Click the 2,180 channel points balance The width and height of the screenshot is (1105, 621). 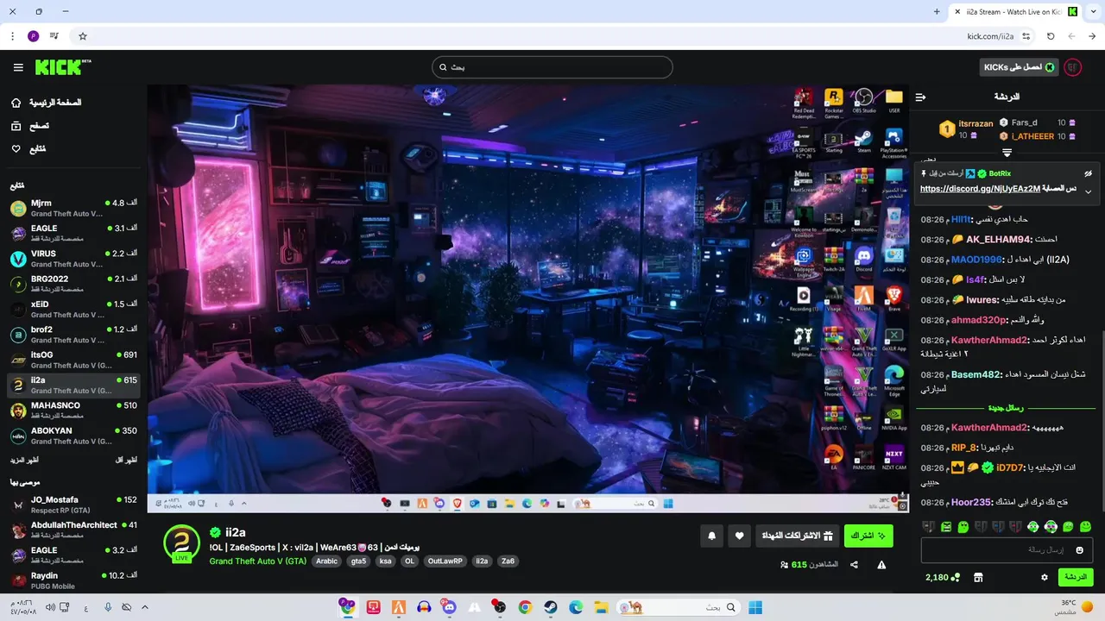click(942, 577)
